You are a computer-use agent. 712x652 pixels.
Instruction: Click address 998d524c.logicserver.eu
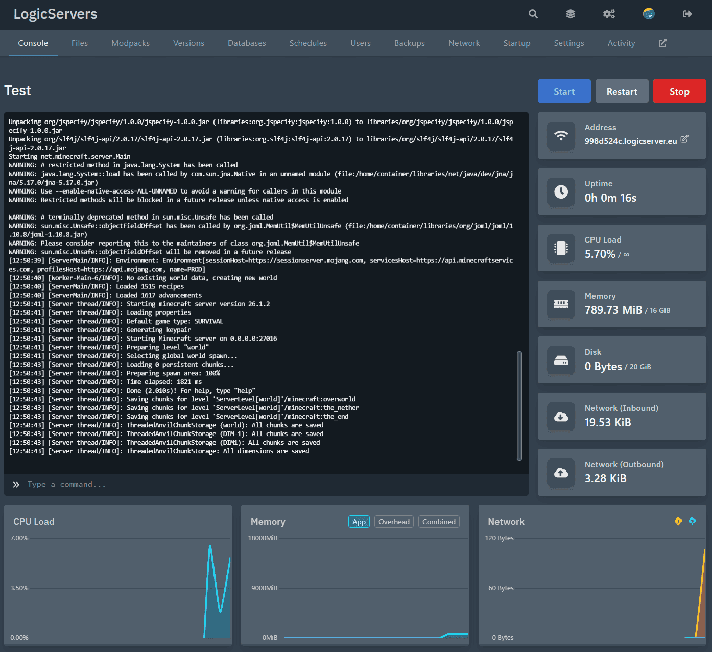click(x=631, y=141)
